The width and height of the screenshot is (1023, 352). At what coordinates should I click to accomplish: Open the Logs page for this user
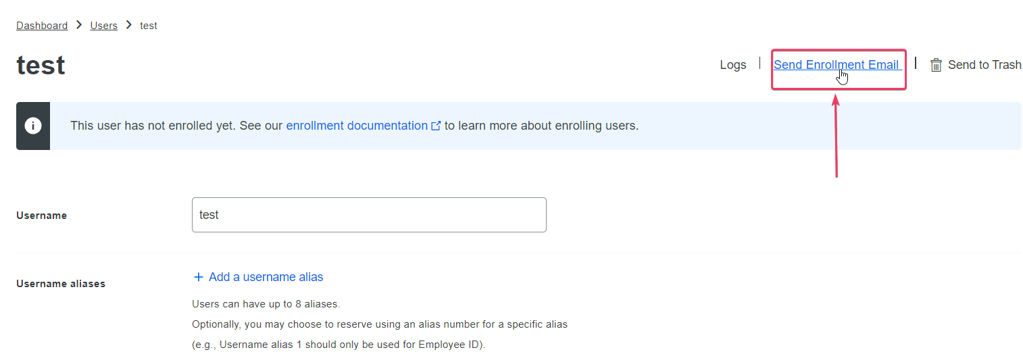coord(732,65)
